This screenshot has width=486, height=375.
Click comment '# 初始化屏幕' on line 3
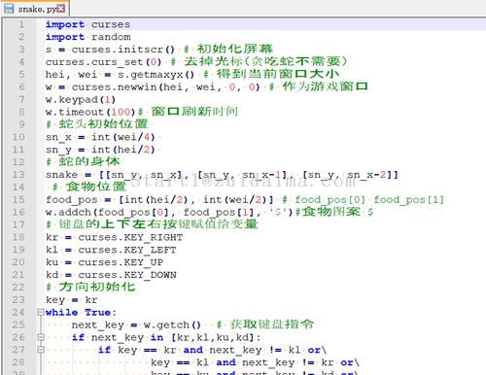228,50
